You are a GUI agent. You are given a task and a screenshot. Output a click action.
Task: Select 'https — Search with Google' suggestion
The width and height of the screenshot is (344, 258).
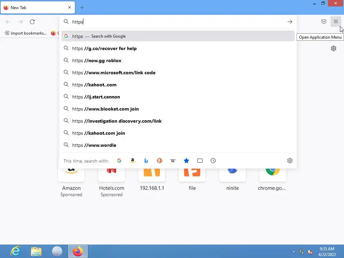pyautogui.click(x=178, y=36)
